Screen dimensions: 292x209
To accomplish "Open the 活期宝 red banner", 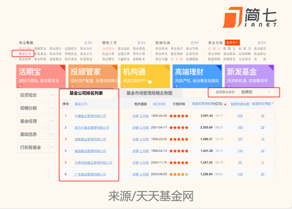I will click(41, 76).
